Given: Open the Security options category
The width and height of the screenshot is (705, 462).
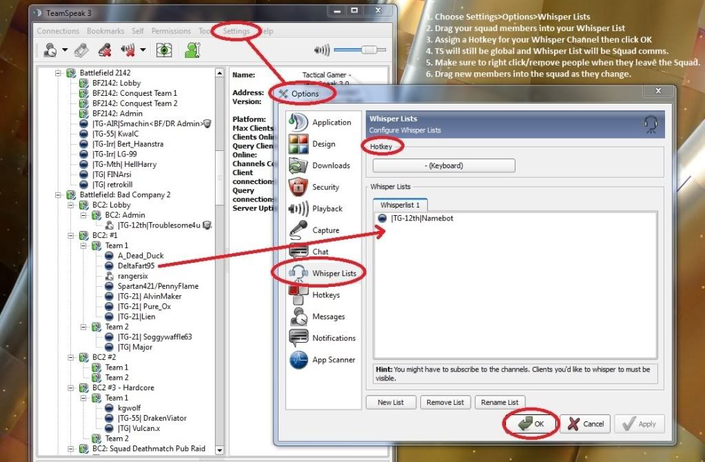Looking at the screenshot, I should (x=314, y=187).
